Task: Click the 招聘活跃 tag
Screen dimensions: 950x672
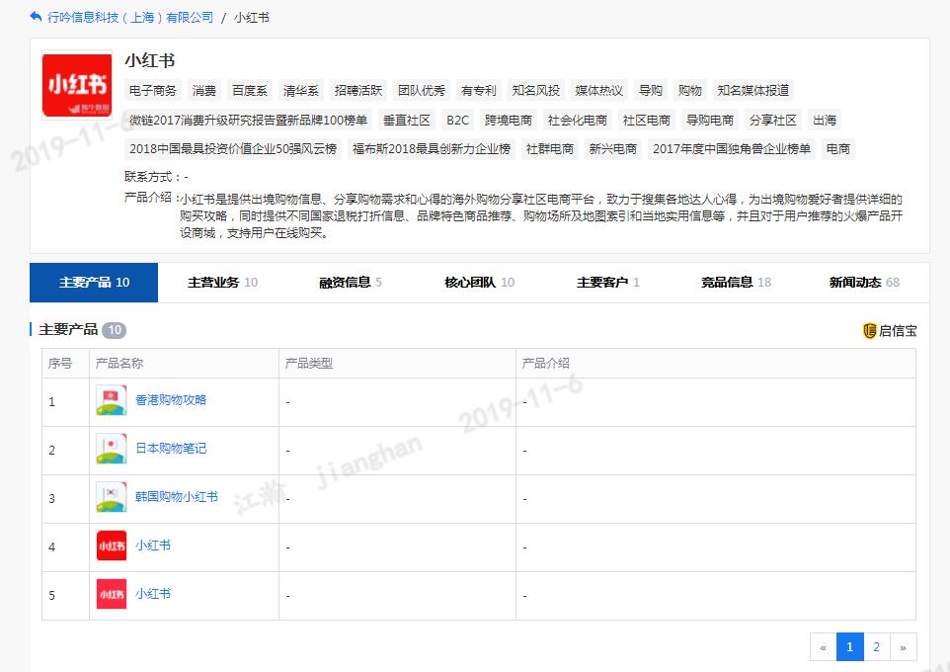Action: 358,90
